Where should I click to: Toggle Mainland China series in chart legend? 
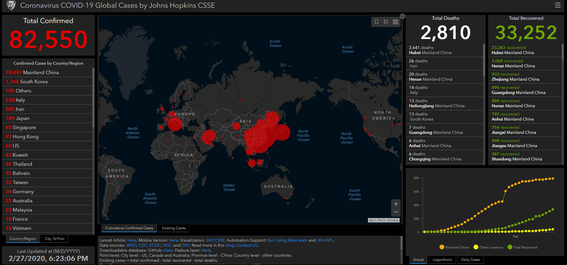pyautogui.click(x=454, y=247)
